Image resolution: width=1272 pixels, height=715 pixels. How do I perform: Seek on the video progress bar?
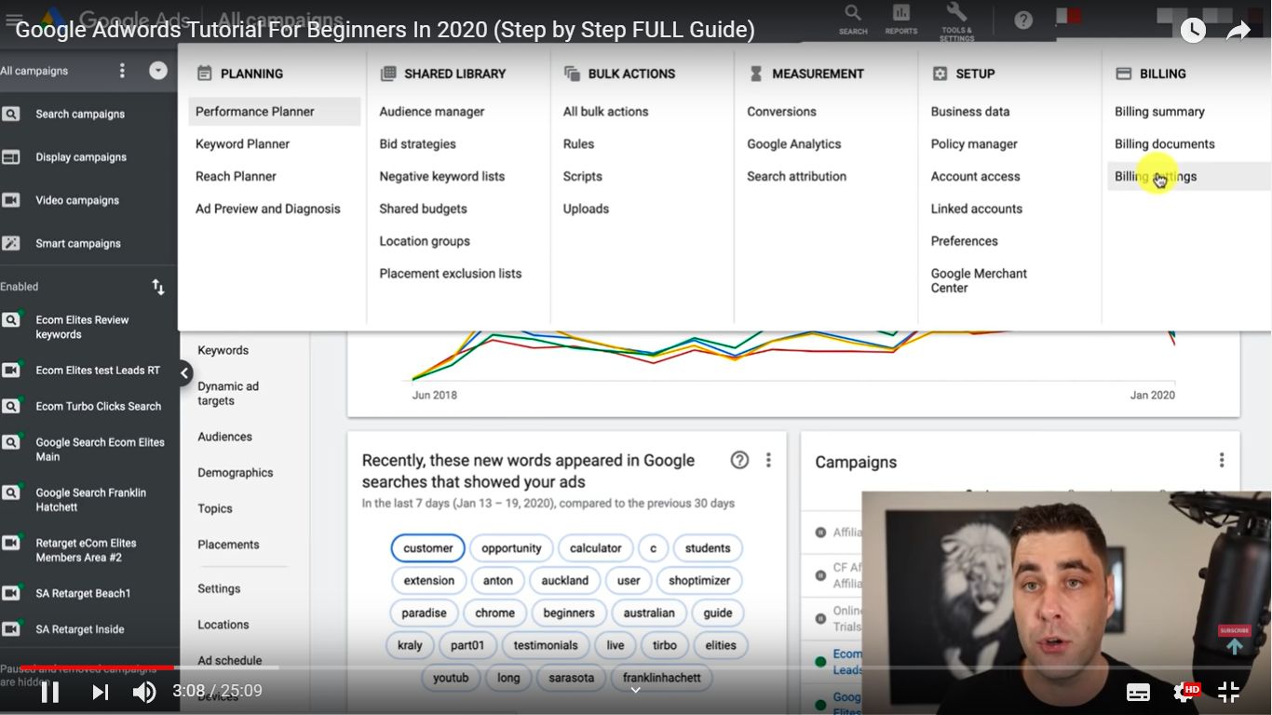click(x=636, y=668)
